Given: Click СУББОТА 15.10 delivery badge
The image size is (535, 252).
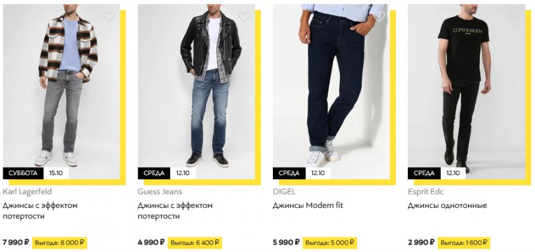Looking at the screenshot, I should point(36,173).
